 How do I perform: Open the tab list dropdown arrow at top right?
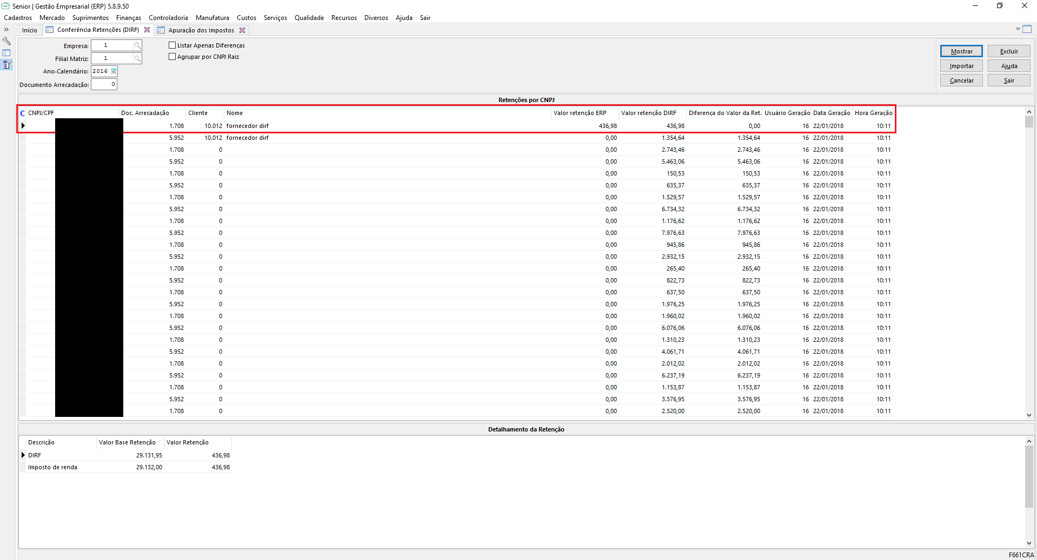1018,29
